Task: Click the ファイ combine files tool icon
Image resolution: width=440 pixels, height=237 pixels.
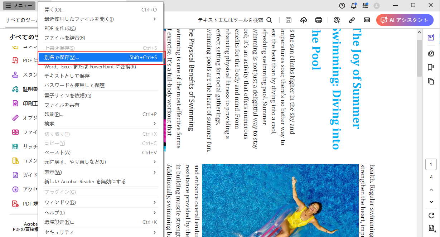Action: tap(15, 132)
